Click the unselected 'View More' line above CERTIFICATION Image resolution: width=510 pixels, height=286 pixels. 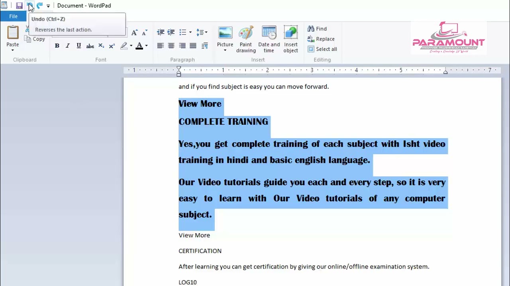(194, 235)
